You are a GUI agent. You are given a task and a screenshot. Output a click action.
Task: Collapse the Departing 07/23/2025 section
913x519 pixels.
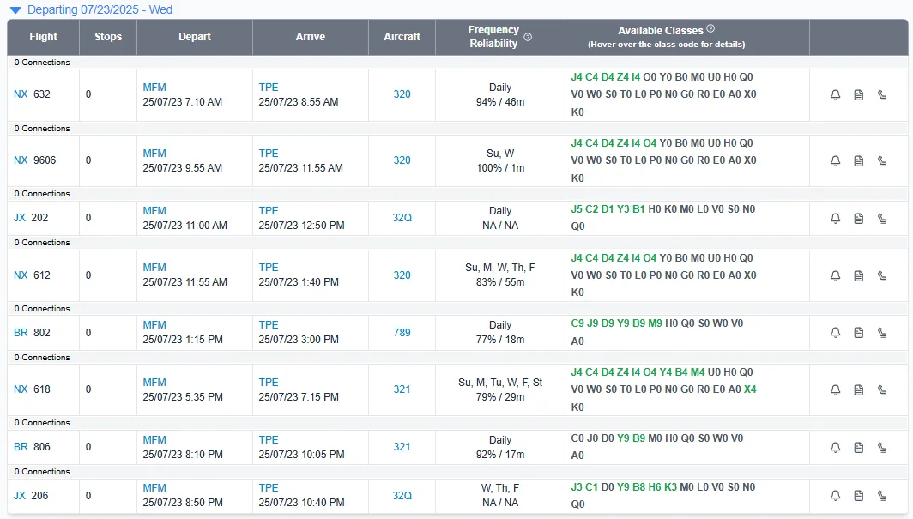click(x=15, y=10)
